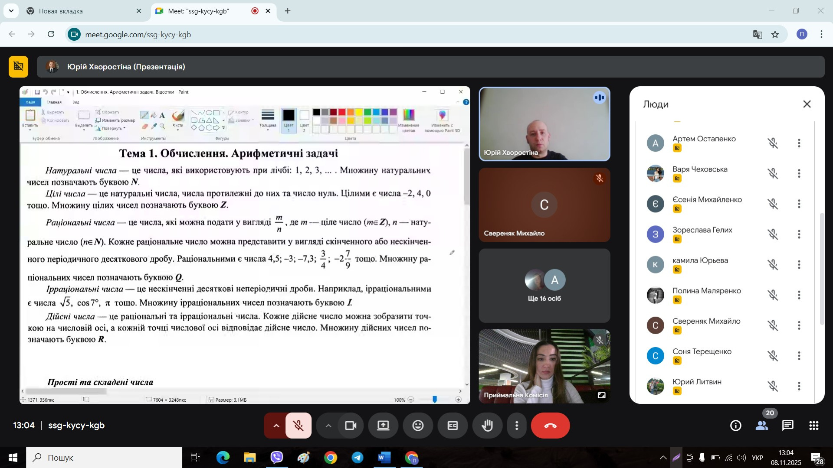
Task: Close the Люди side panel
Action: [807, 104]
